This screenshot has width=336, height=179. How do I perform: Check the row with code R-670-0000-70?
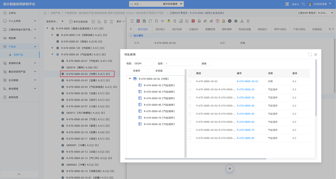190,130
